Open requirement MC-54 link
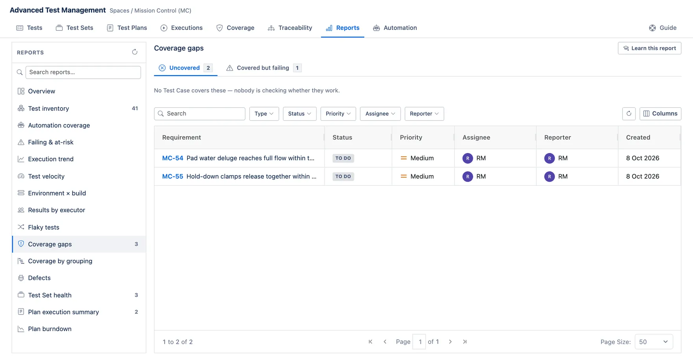Screen dimensions: 693x359 point(172,158)
